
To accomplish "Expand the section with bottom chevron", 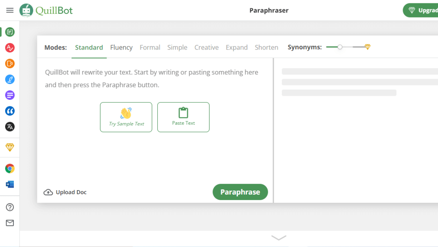I will pyautogui.click(x=279, y=238).
